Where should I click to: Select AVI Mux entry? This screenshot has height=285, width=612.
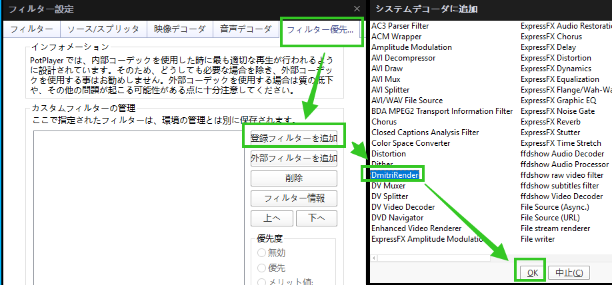pos(385,79)
